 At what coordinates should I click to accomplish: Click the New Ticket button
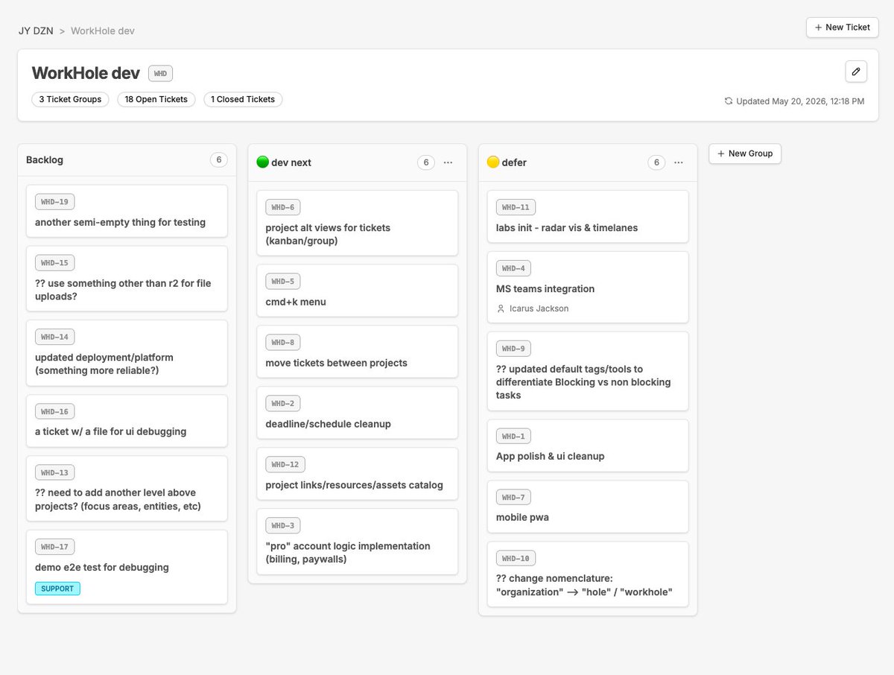(843, 27)
